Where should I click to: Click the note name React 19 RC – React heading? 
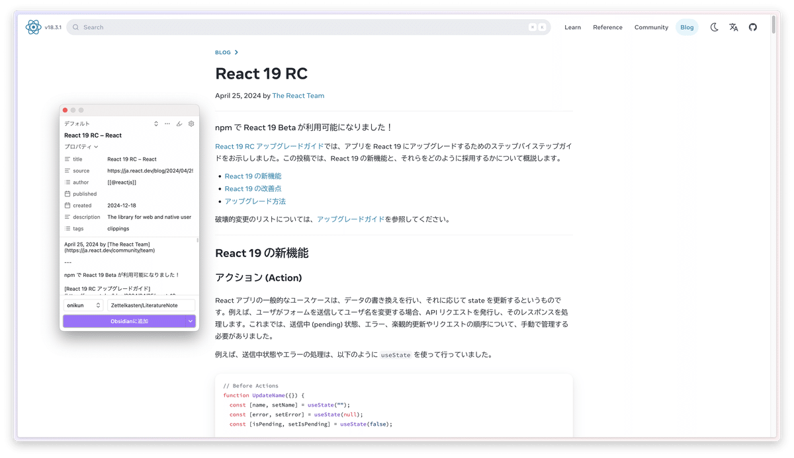coord(93,135)
